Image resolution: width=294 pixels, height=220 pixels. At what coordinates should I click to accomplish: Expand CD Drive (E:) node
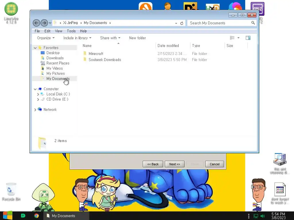click(38, 99)
